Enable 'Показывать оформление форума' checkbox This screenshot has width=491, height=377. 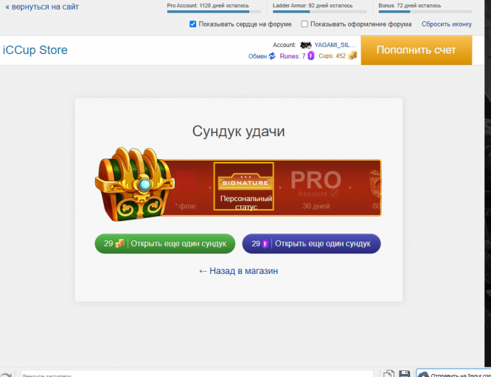304,24
